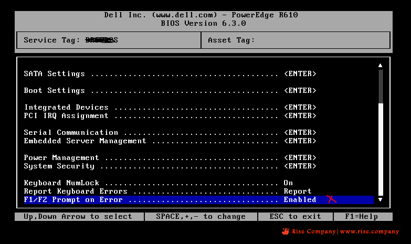Click the <ENTER> value beside Integrated Devices
This screenshot has height=244, width=411.
coord(300,108)
